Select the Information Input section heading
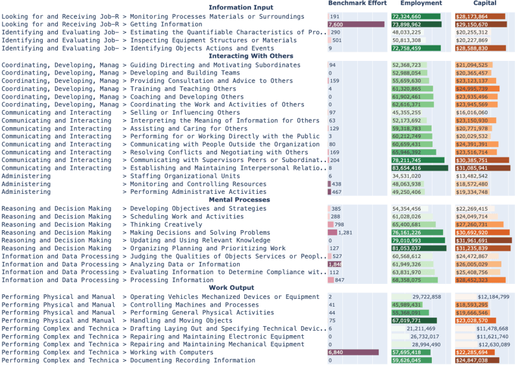The height and width of the screenshot is (365, 515). coord(241,8)
